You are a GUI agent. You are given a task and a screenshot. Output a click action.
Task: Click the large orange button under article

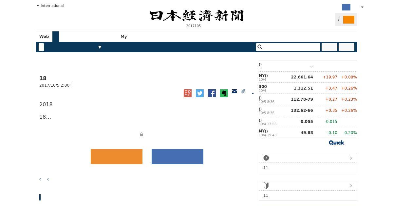pos(117,157)
